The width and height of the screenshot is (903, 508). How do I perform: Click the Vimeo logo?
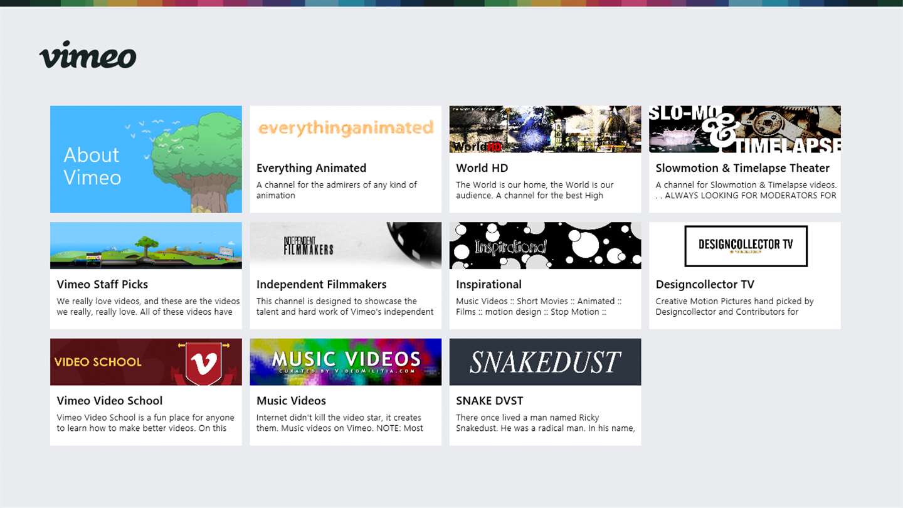(88, 55)
